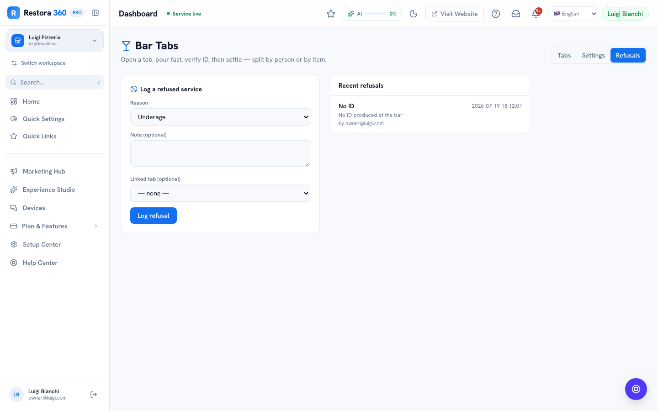
Task: Open the English language selector
Action: click(573, 14)
